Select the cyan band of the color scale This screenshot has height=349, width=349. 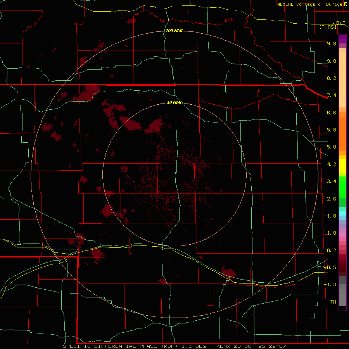[342, 213]
